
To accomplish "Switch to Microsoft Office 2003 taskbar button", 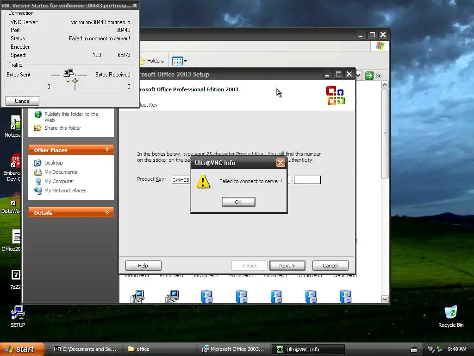I will [234, 349].
